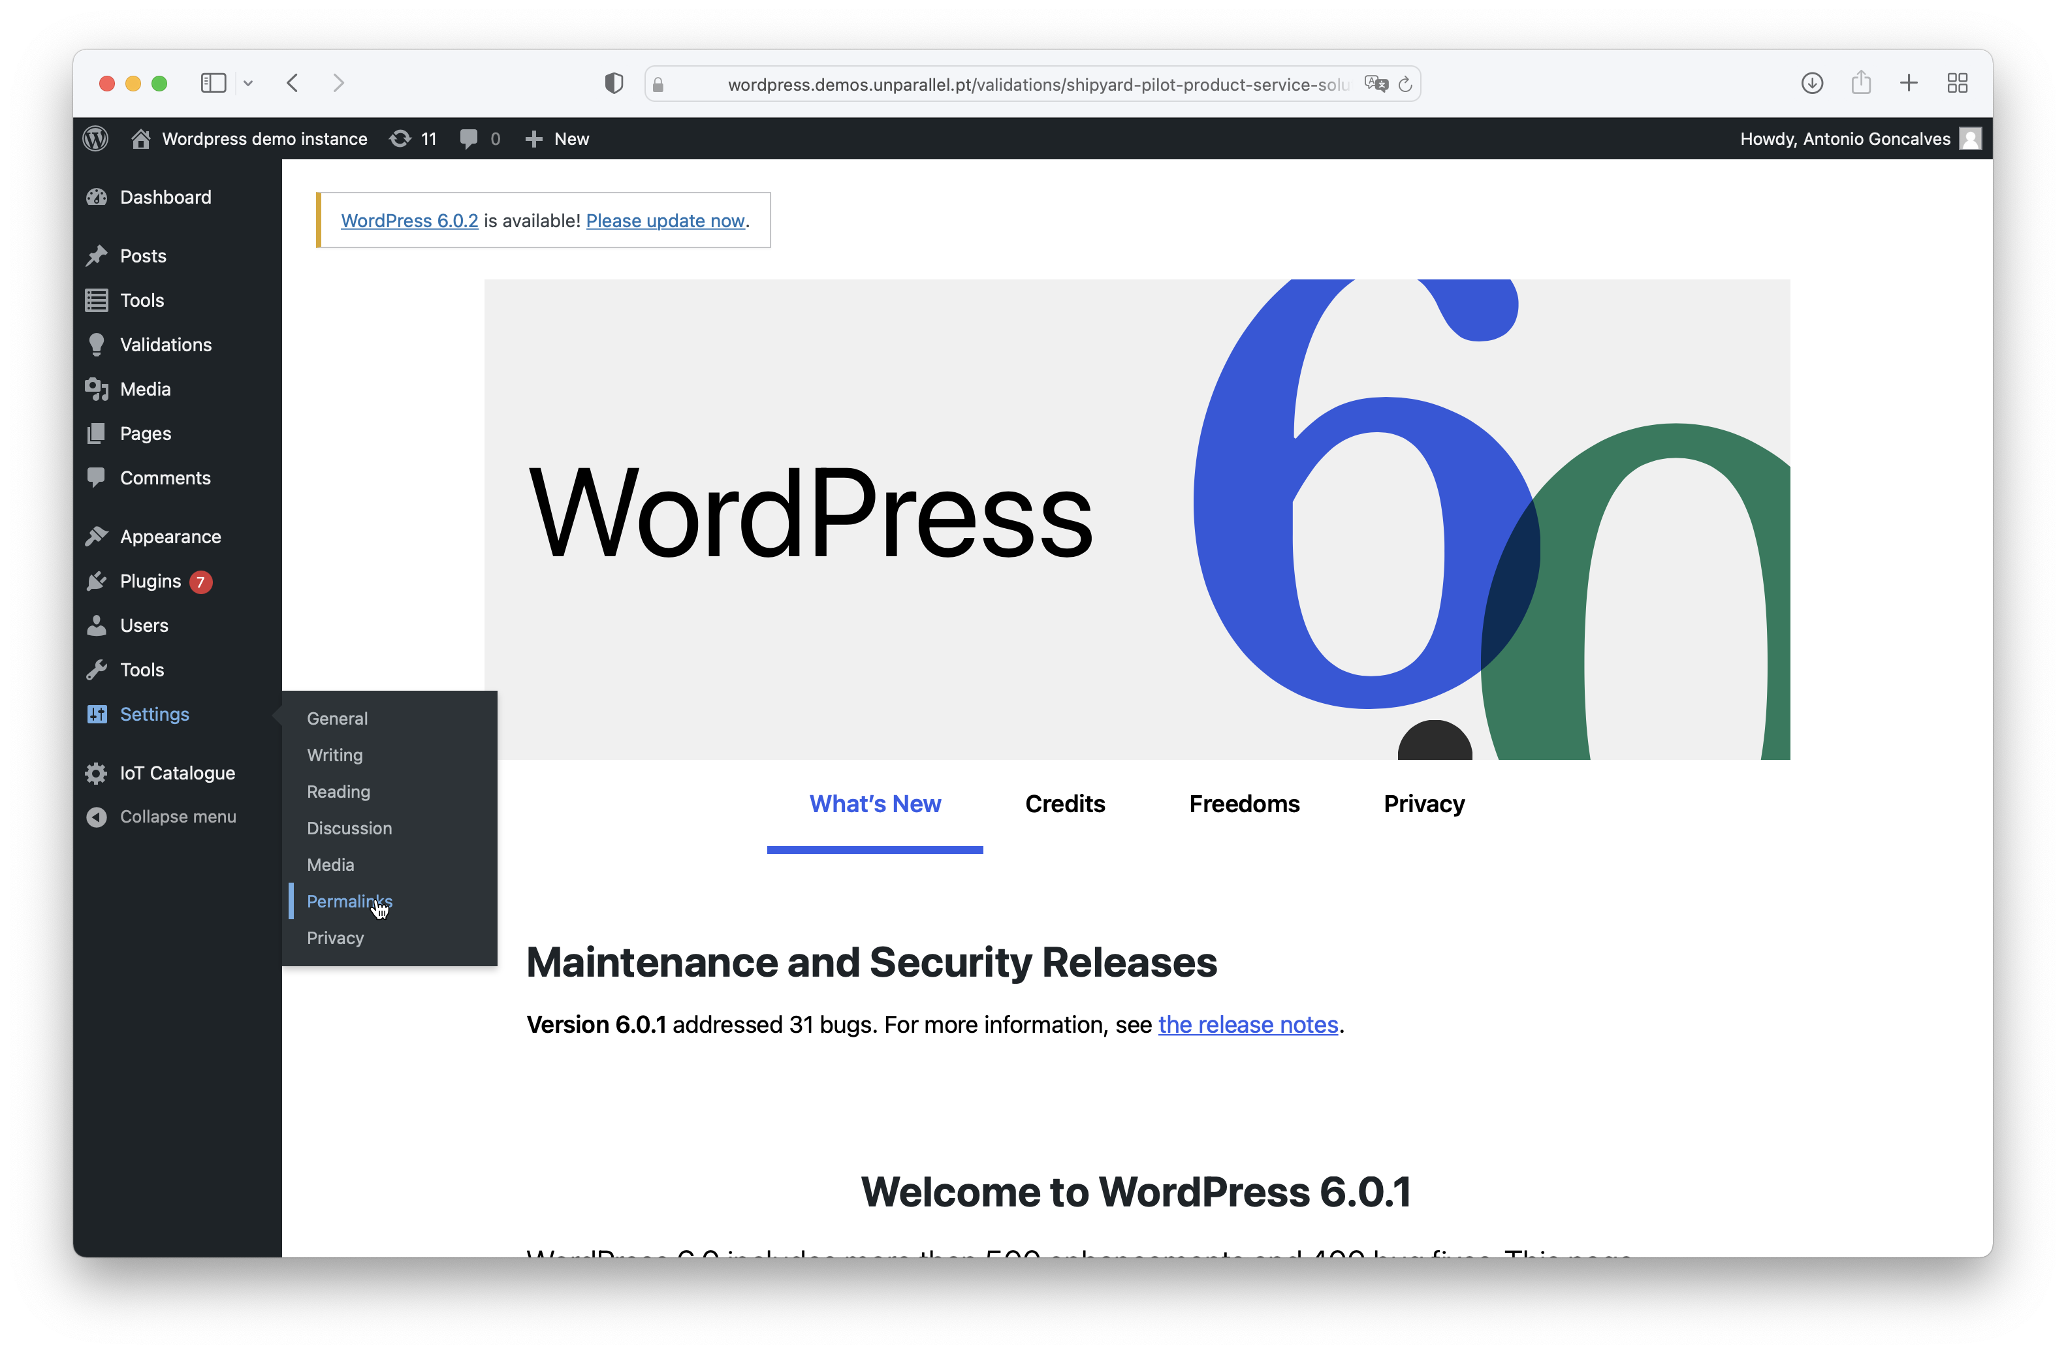Click the Pages icon in sidebar
Image resolution: width=2066 pixels, height=1354 pixels.
97,433
